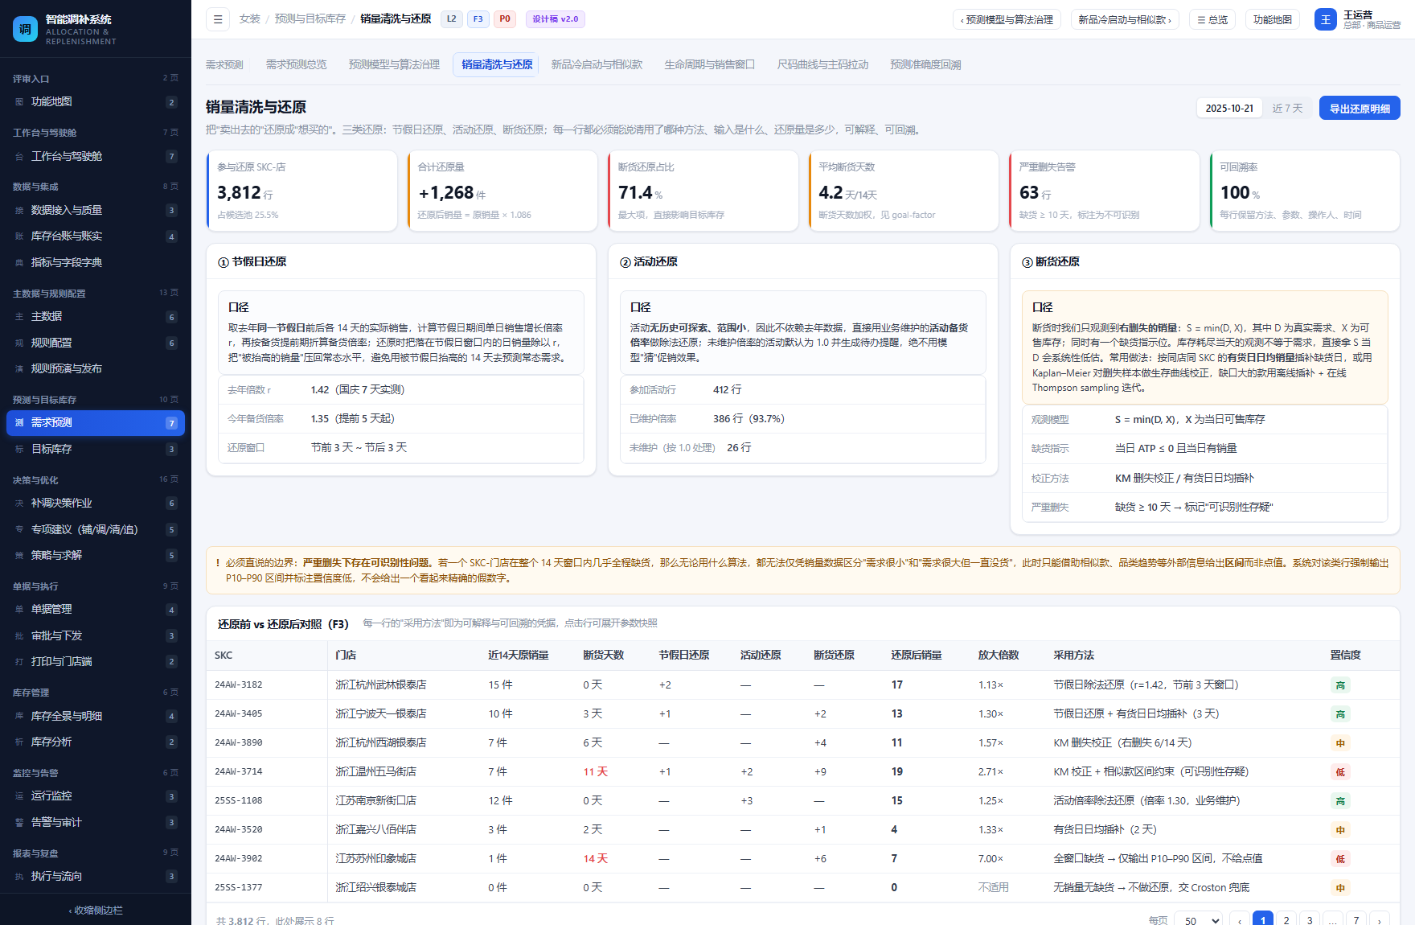The height and width of the screenshot is (925, 1415).
Task: Click the 功能地图 button in top bar
Action: (1272, 20)
